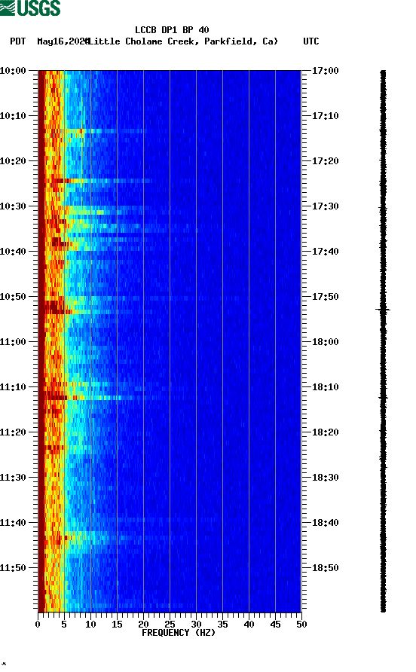Click the dark red energy burst near 10:52
416x672 pixels.
tap(54, 307)
